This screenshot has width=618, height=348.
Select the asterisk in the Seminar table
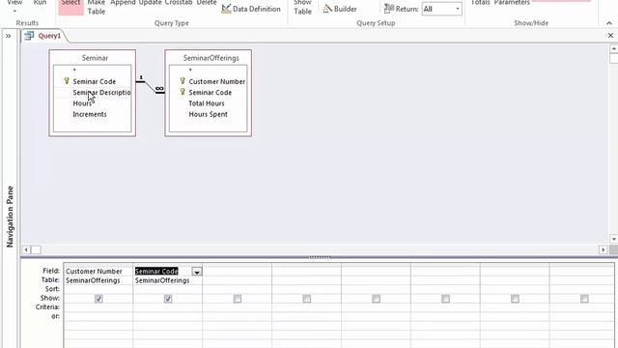click(74, 71)
